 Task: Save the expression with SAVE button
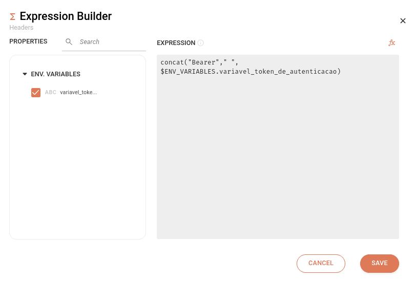(x=379, y=263)
